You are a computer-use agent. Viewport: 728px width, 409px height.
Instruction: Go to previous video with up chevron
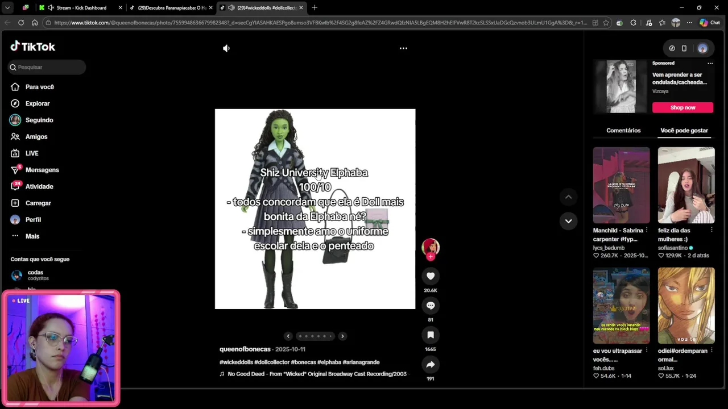568,197
